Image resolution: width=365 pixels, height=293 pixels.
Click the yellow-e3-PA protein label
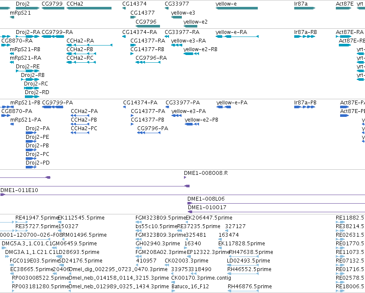click(x=189, y=111)
